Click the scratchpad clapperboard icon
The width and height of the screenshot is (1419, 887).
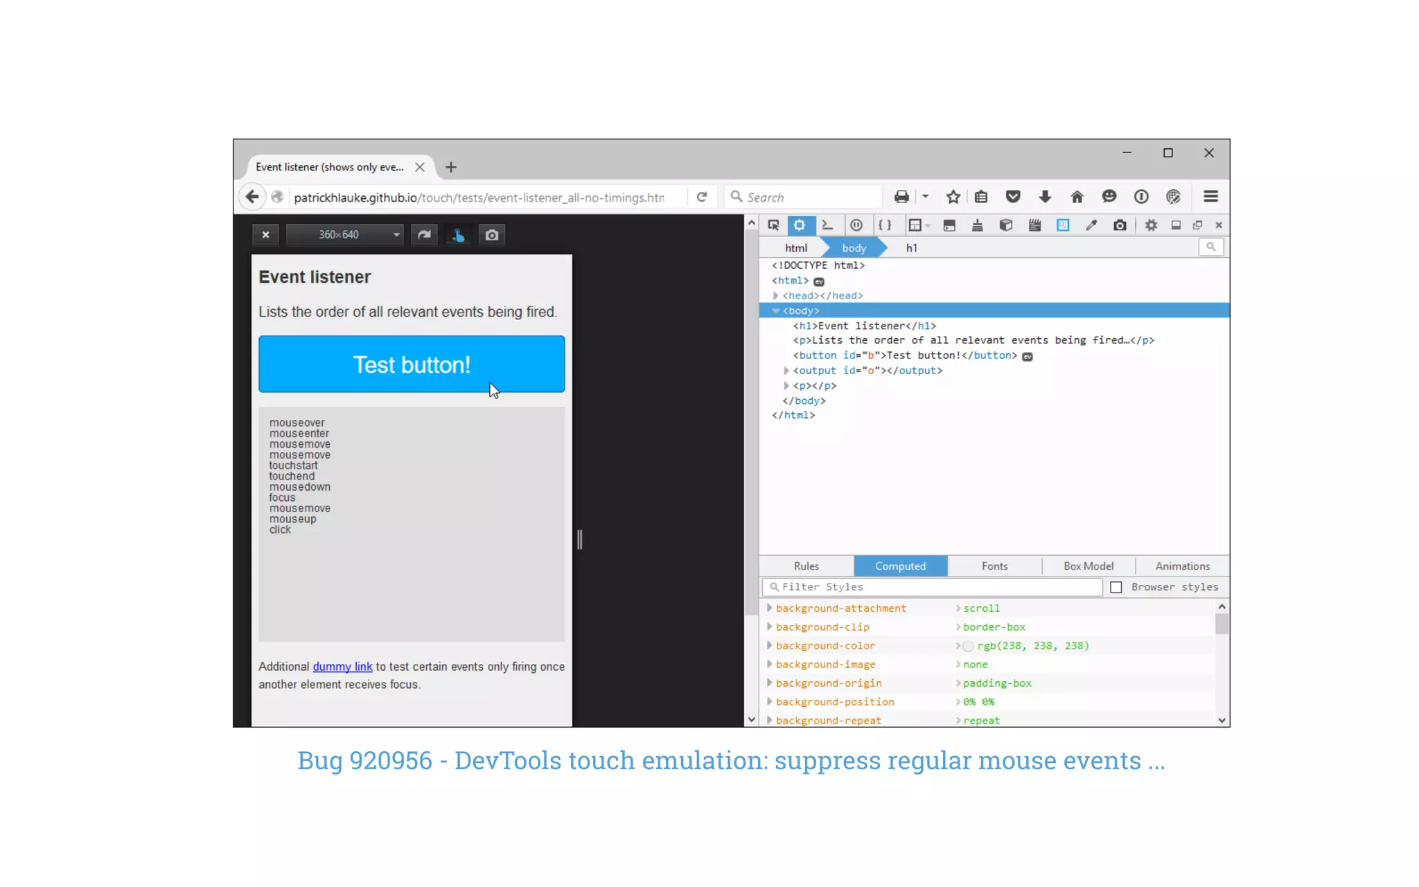click(x=1034, y=225)
